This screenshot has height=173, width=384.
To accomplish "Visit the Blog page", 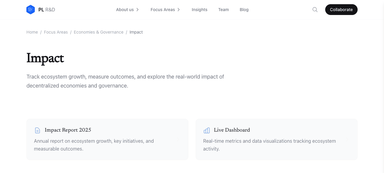I will click(244, 10).
